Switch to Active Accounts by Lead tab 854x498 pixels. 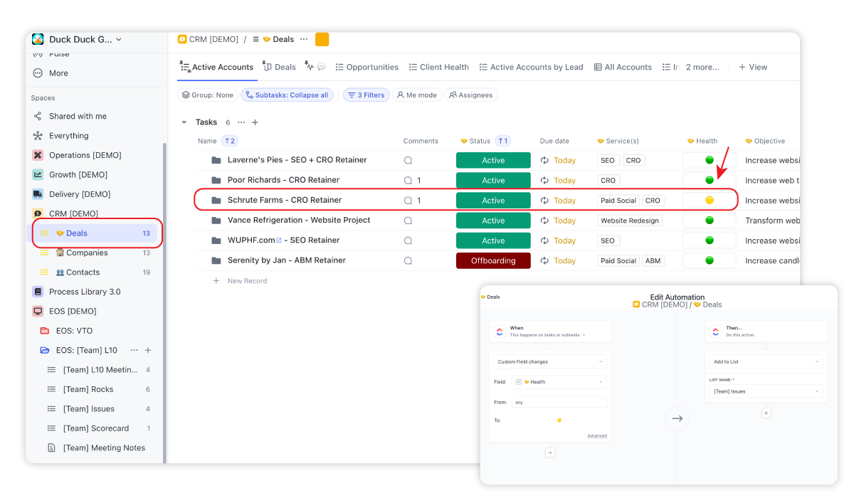tap(531, 67)
